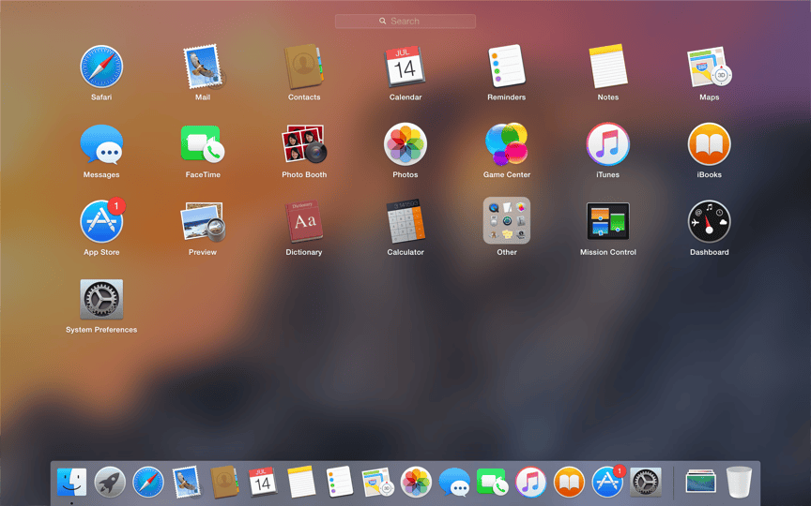The width and height of the screenshot is (811, 506).
Task: Open Messages in the Launchpad grid
Action: [101, 144]
